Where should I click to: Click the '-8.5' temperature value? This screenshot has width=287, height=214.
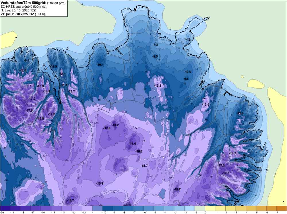[x=155, y=56]
